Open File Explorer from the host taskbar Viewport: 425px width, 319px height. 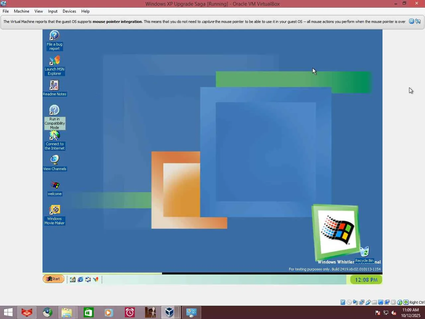[67, 312]
